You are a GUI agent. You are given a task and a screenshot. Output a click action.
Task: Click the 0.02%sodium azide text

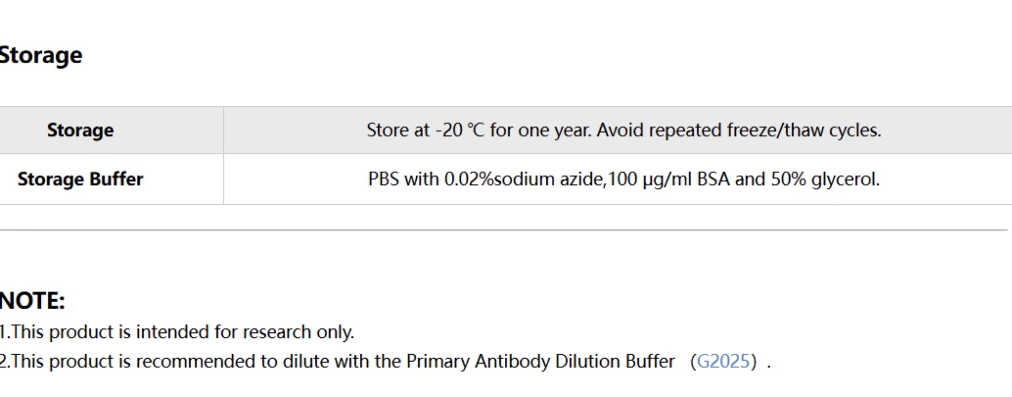pyautogui.click(x=524, y=179)
